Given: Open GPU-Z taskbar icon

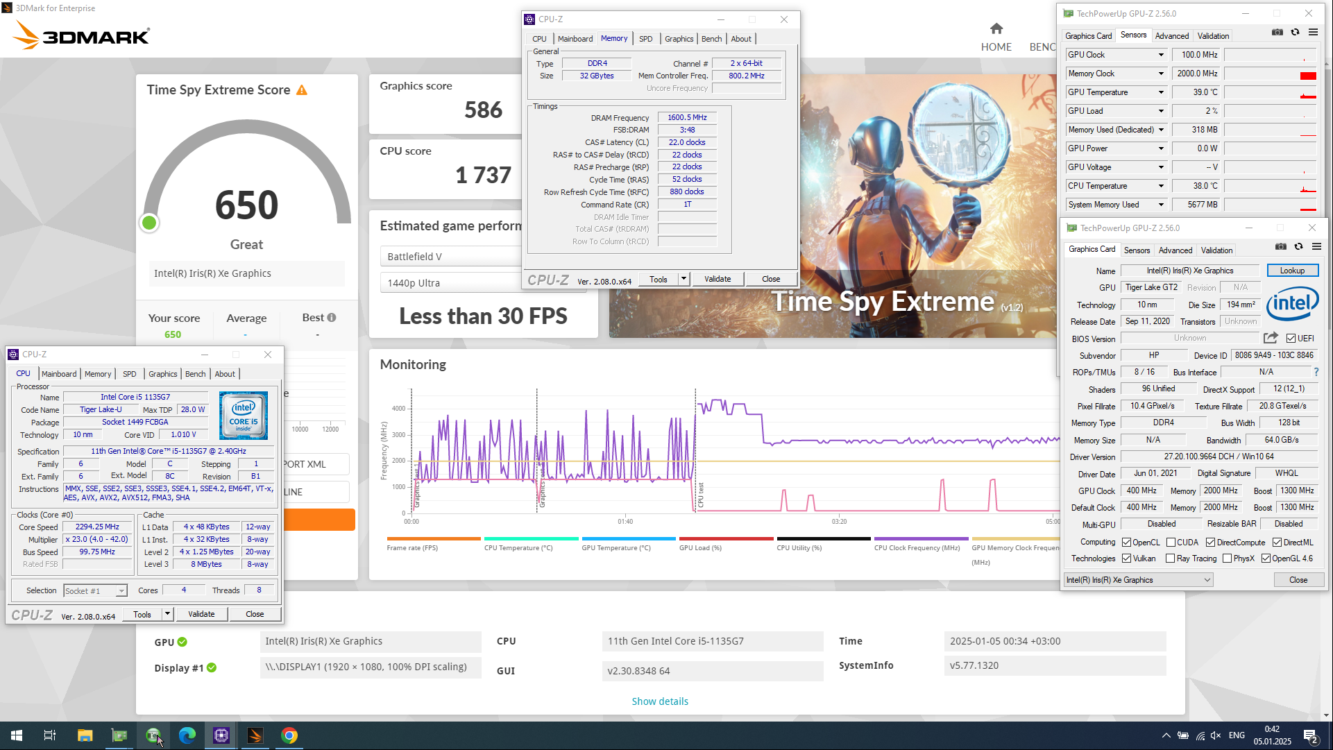Looking at the screenshot, I should pyautogui.click(x=119, y=735).
